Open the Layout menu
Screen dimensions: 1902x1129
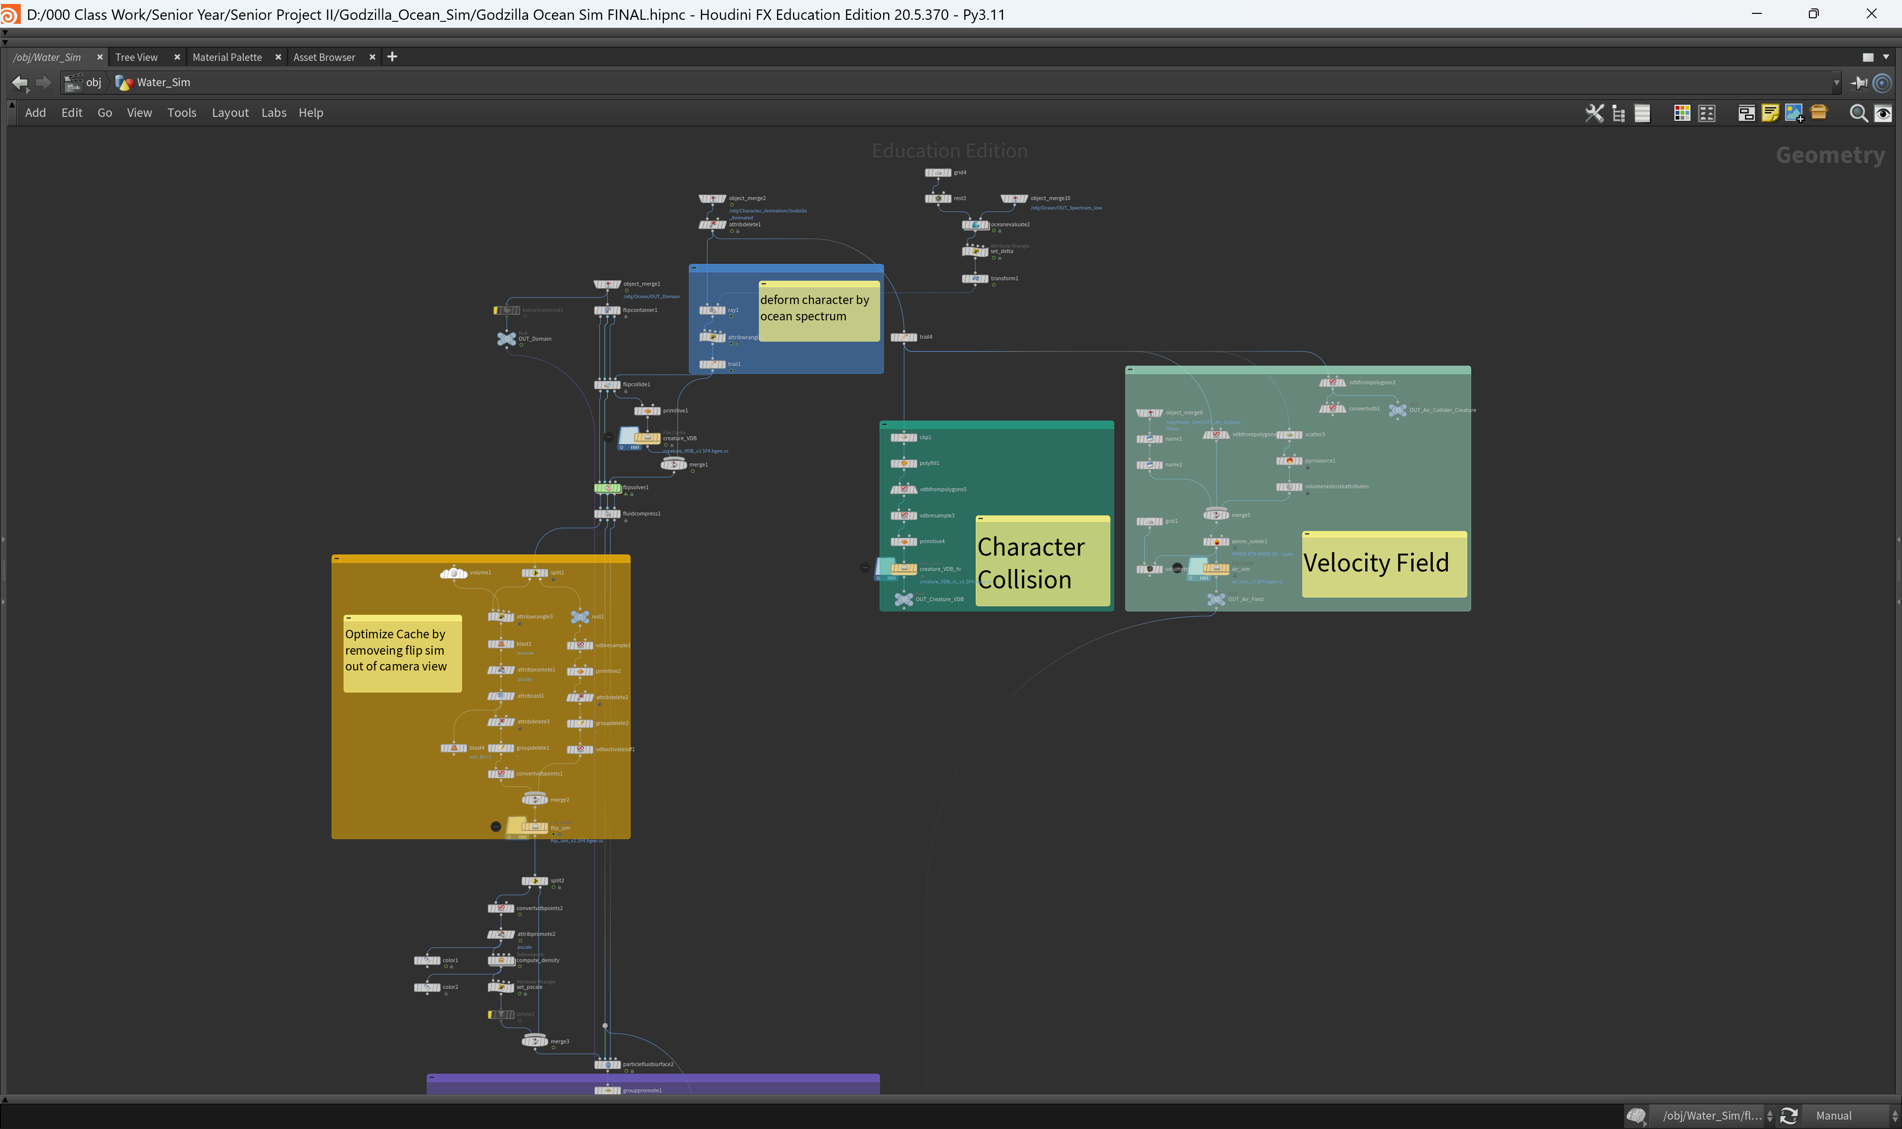(x=230, y=112)
